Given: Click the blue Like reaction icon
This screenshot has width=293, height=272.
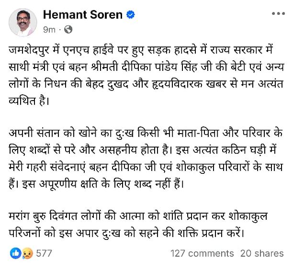Looking at the screenshot, I should 15,253.
